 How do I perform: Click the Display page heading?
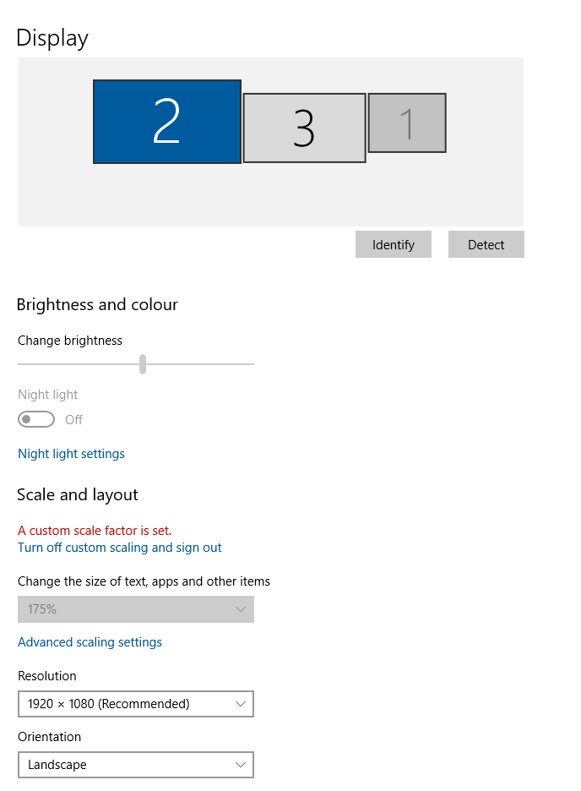[x=52, y=37]
